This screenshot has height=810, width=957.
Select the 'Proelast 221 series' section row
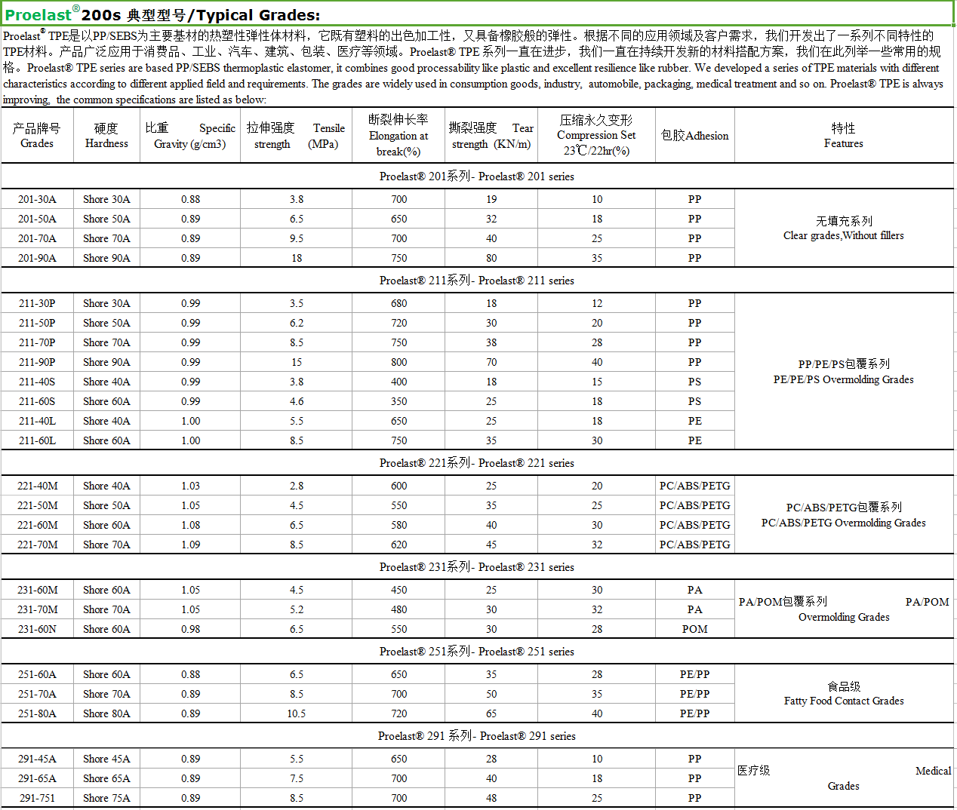pos(477,462)
